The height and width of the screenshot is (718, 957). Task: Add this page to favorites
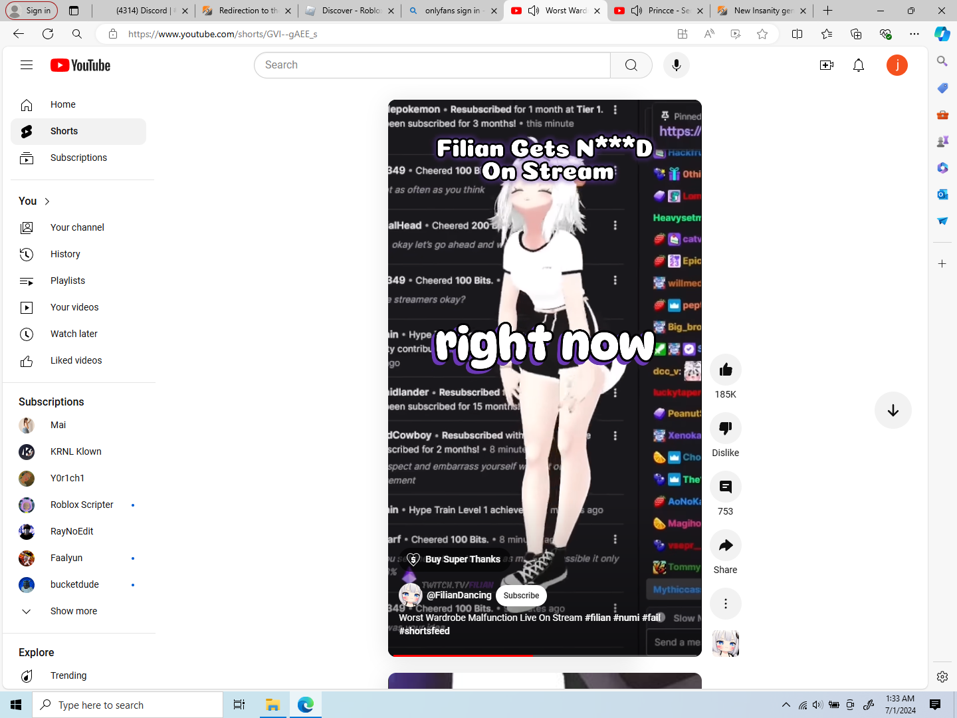click(x=762, y=34)
